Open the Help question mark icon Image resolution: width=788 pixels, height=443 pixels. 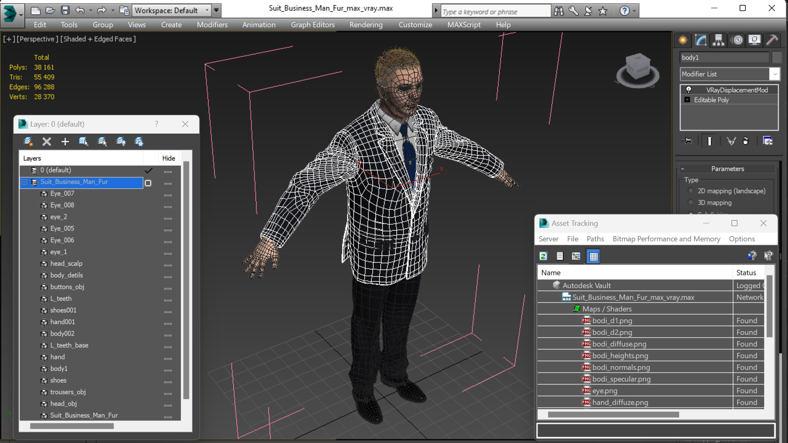pyautogui.click(x=624, y=11)
